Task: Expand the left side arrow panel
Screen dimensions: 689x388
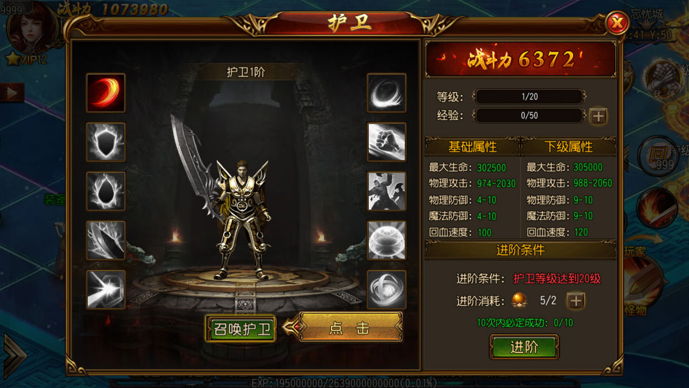Action: 12,92
